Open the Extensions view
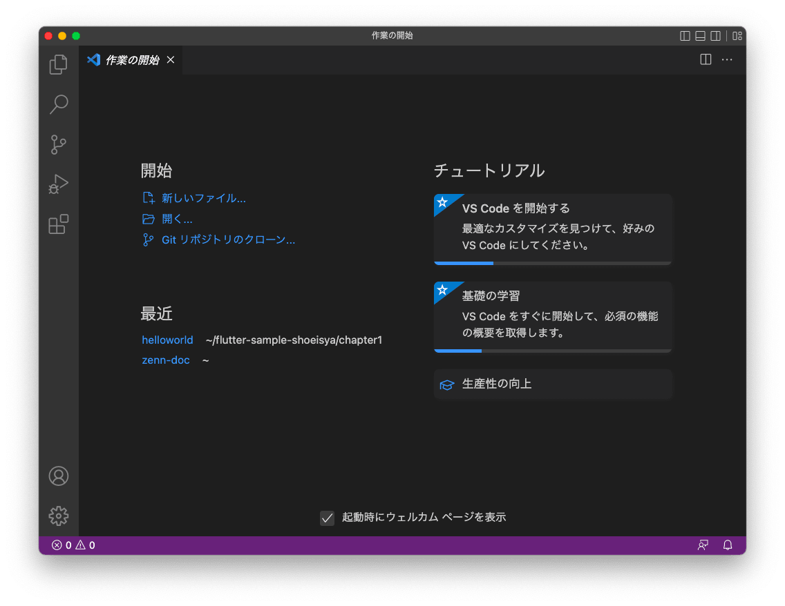The image size is (785, 606). tap(59, 224)
